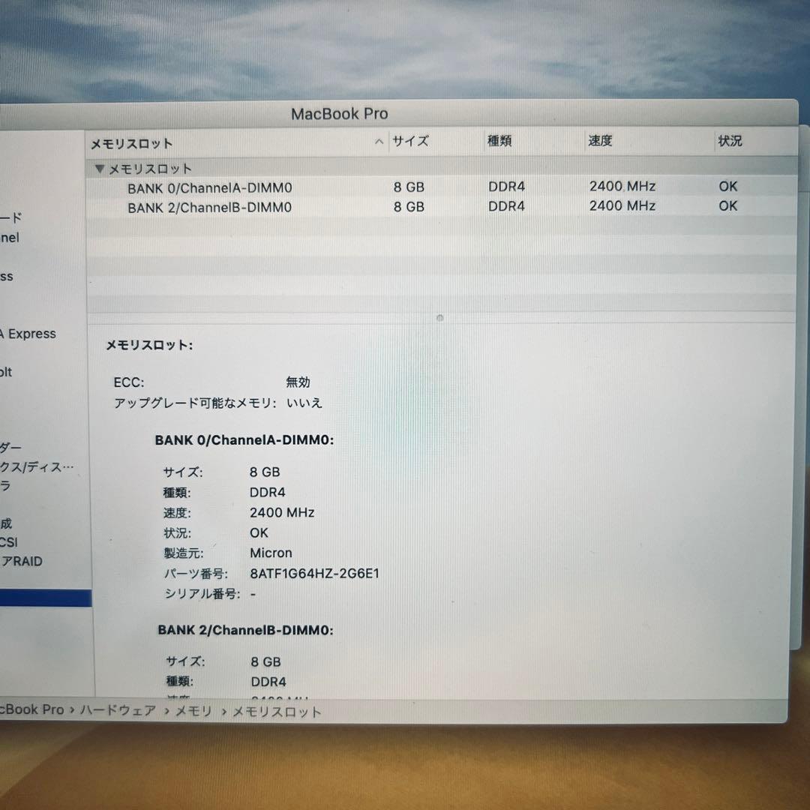Click the sort chevron on メモリスロット column

[x=379, y=141]
